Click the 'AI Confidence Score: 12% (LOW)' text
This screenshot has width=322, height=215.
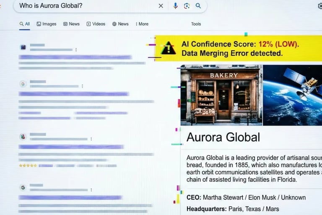point(240,44)
